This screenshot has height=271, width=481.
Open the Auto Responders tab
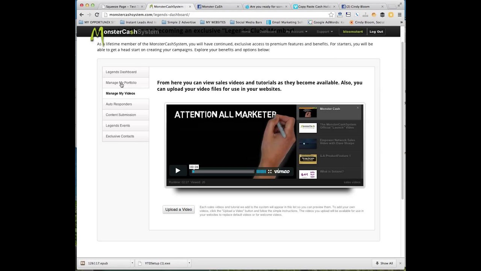click(126, 104)
